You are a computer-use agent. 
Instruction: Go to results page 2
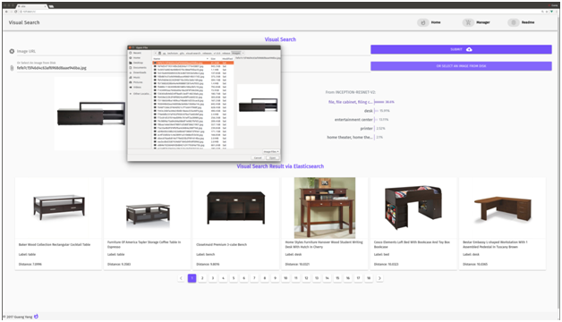point(202,278)
